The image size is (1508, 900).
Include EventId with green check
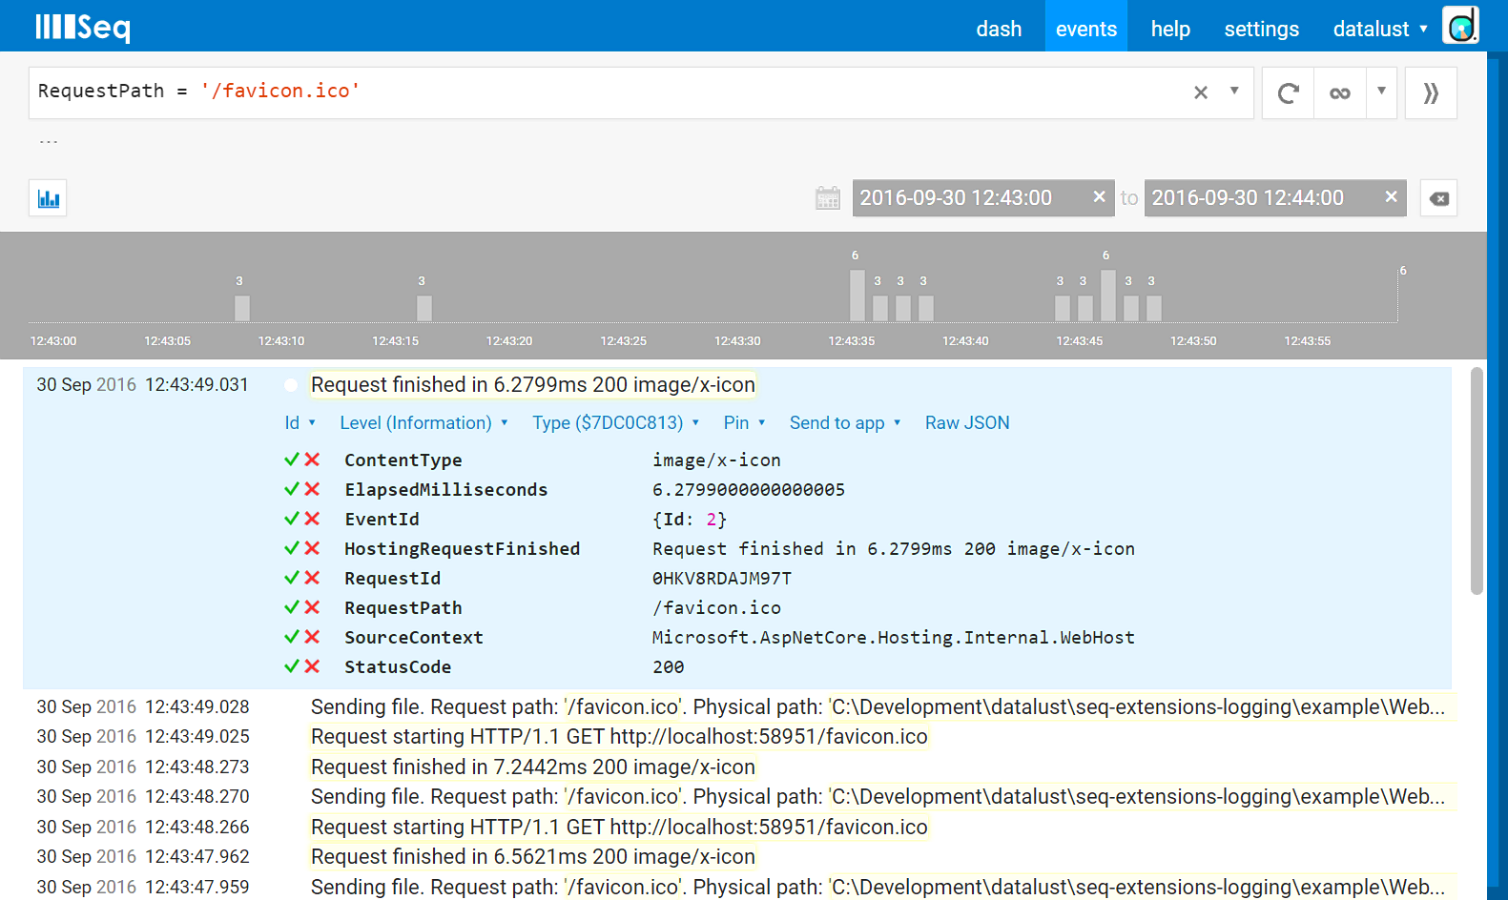click(292, 519)
